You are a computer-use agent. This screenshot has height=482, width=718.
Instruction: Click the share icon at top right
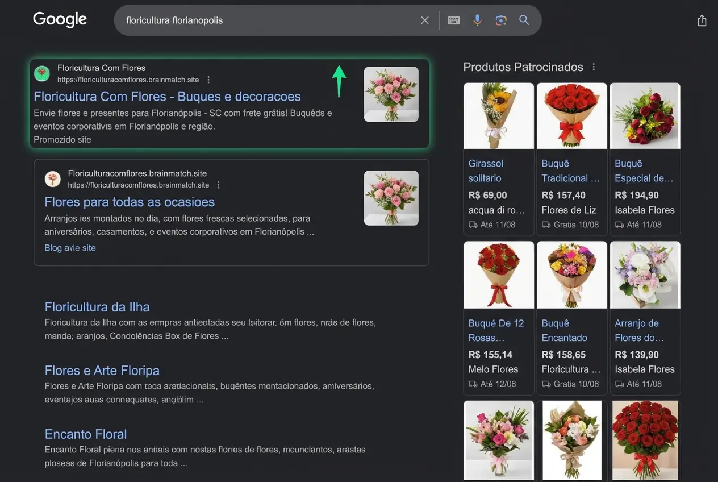point(702,20)
